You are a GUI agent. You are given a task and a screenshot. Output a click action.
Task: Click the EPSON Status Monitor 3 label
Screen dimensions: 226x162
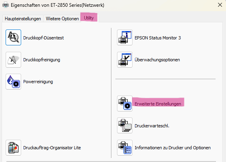pyautogui.click(x=158, y=38)
